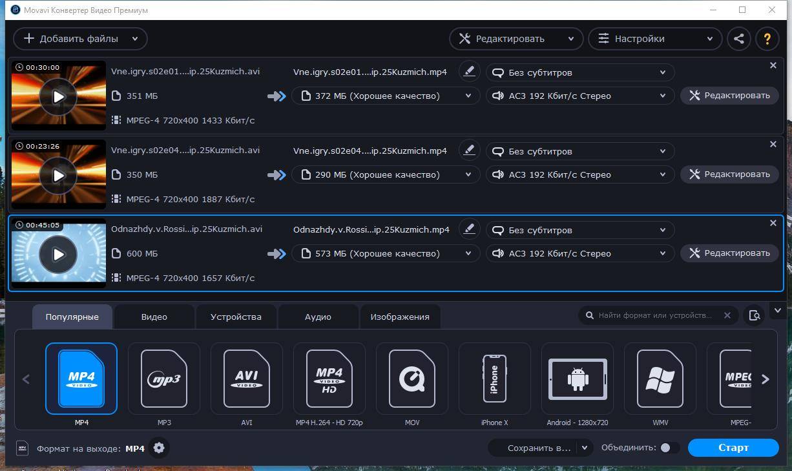Open the Аудио formats tab
Viewport: 792px width, 471px height.
[x=318, y=317]
